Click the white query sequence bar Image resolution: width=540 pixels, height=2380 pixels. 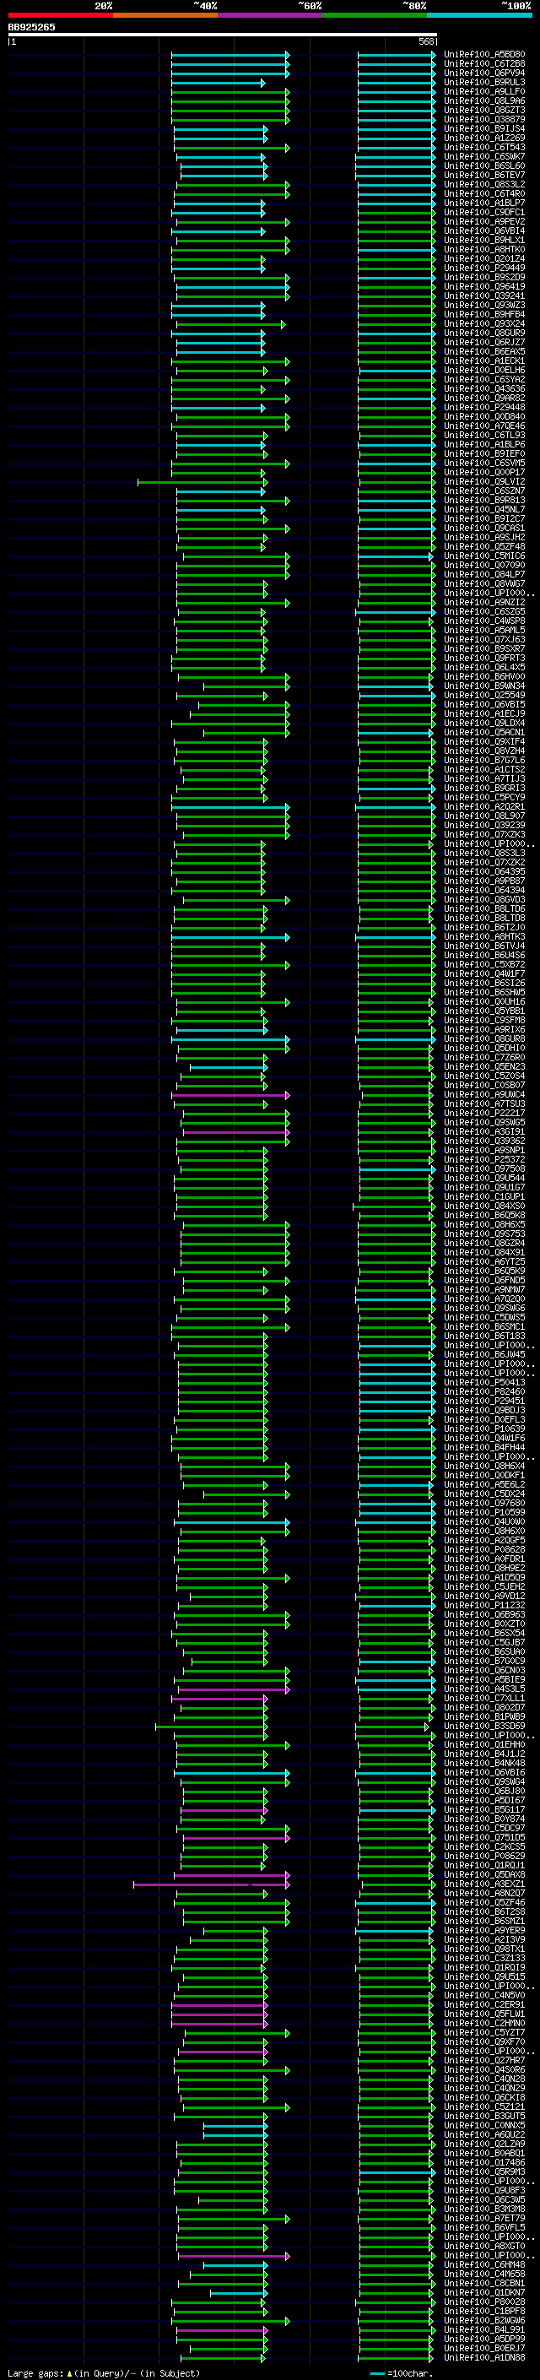pos(223,35)
